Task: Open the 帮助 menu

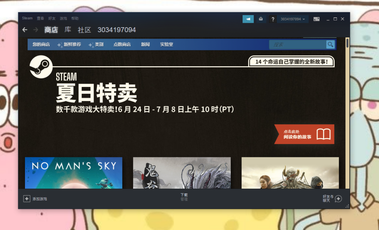Action: 75,18
